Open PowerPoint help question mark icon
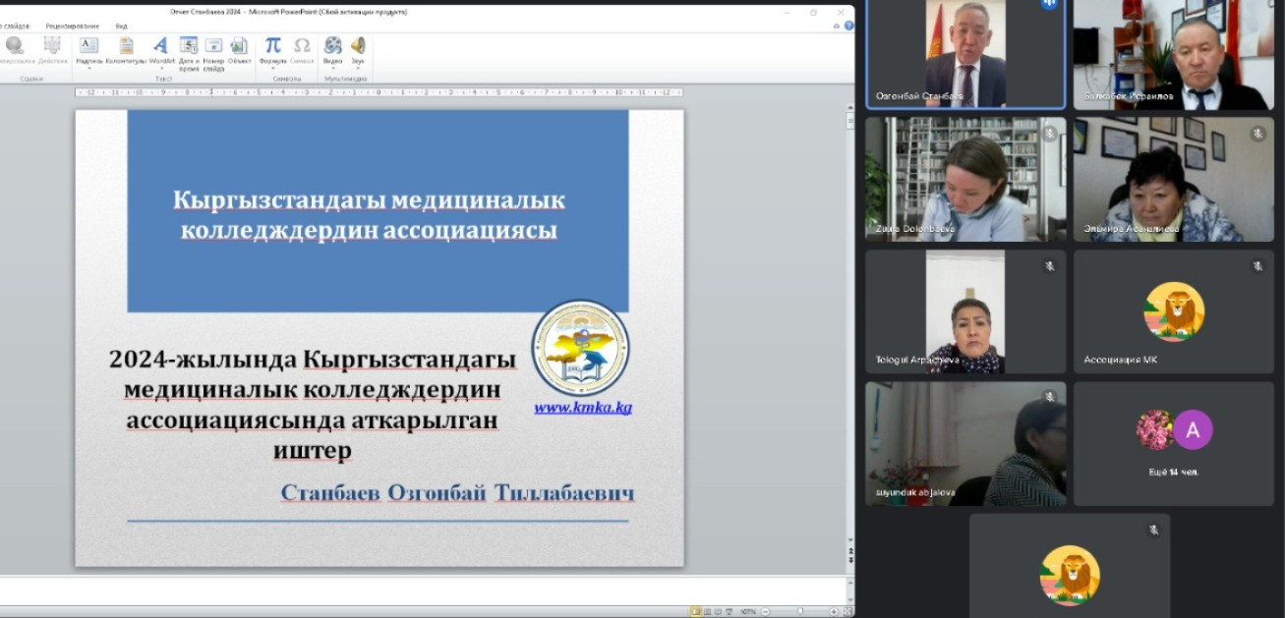This screenshot has height=618, width=1285. click(x=848, y=26)
